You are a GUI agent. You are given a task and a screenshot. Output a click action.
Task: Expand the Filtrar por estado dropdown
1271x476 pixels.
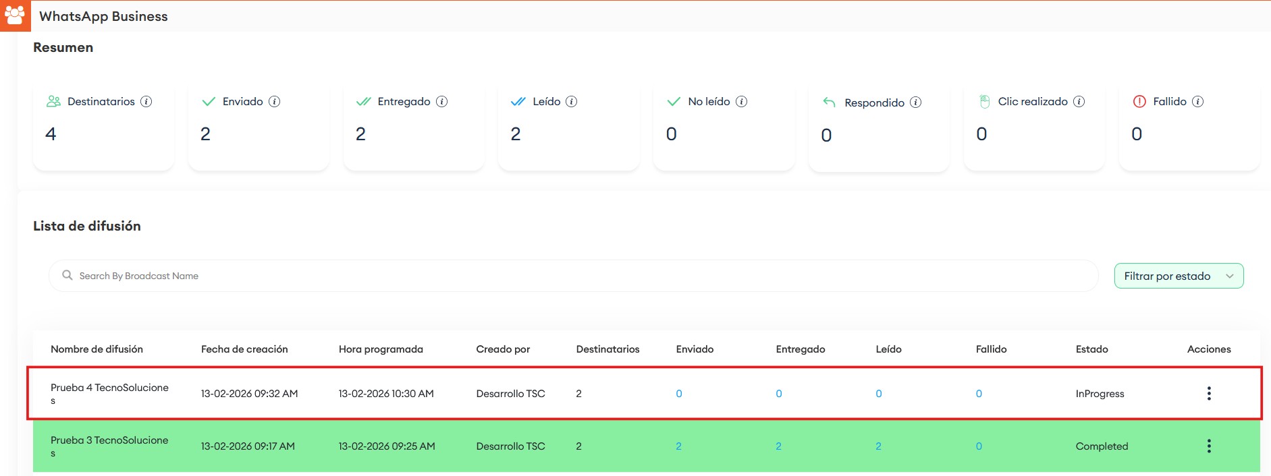click(1178, 276)
